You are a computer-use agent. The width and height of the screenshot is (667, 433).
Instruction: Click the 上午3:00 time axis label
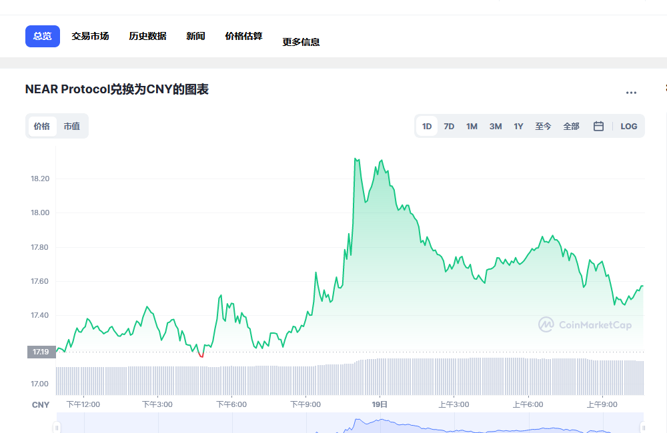pos(454,404)
